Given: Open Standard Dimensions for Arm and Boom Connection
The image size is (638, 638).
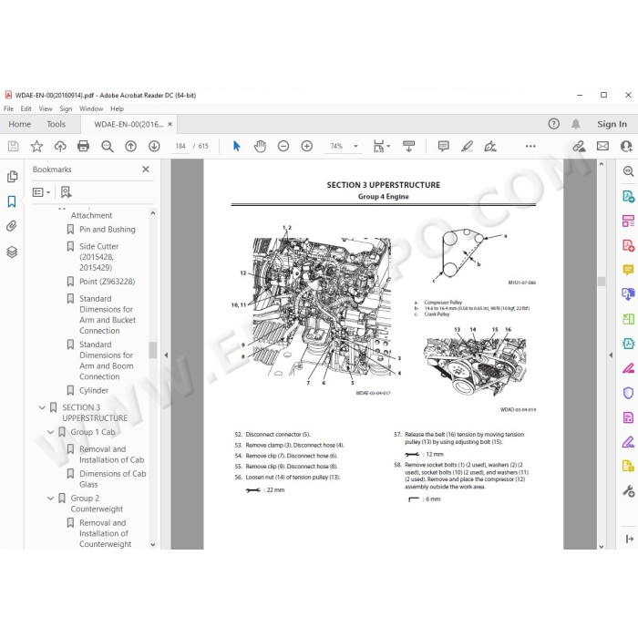Looking at the screenshot, I should [107, 361].
